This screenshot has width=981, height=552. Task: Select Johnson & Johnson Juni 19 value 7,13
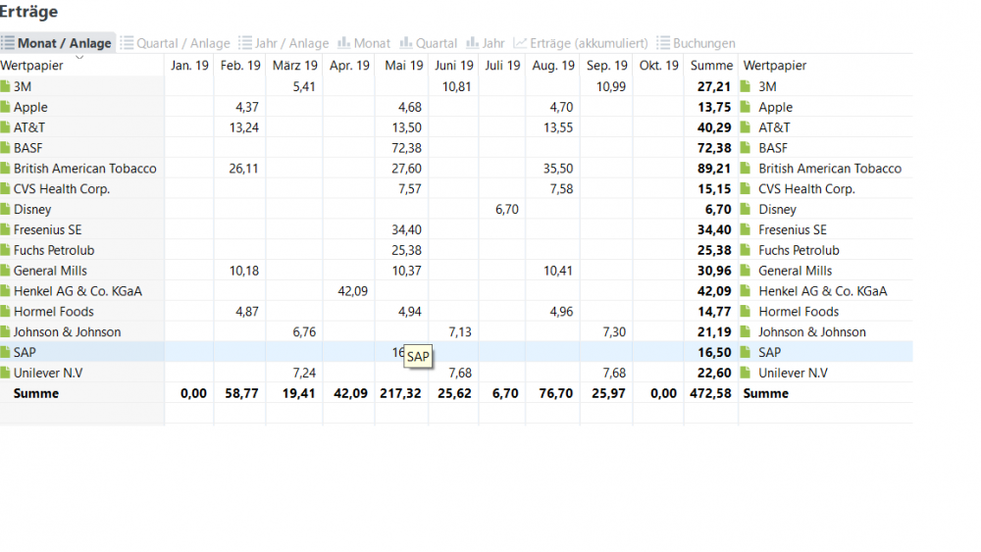460,332
